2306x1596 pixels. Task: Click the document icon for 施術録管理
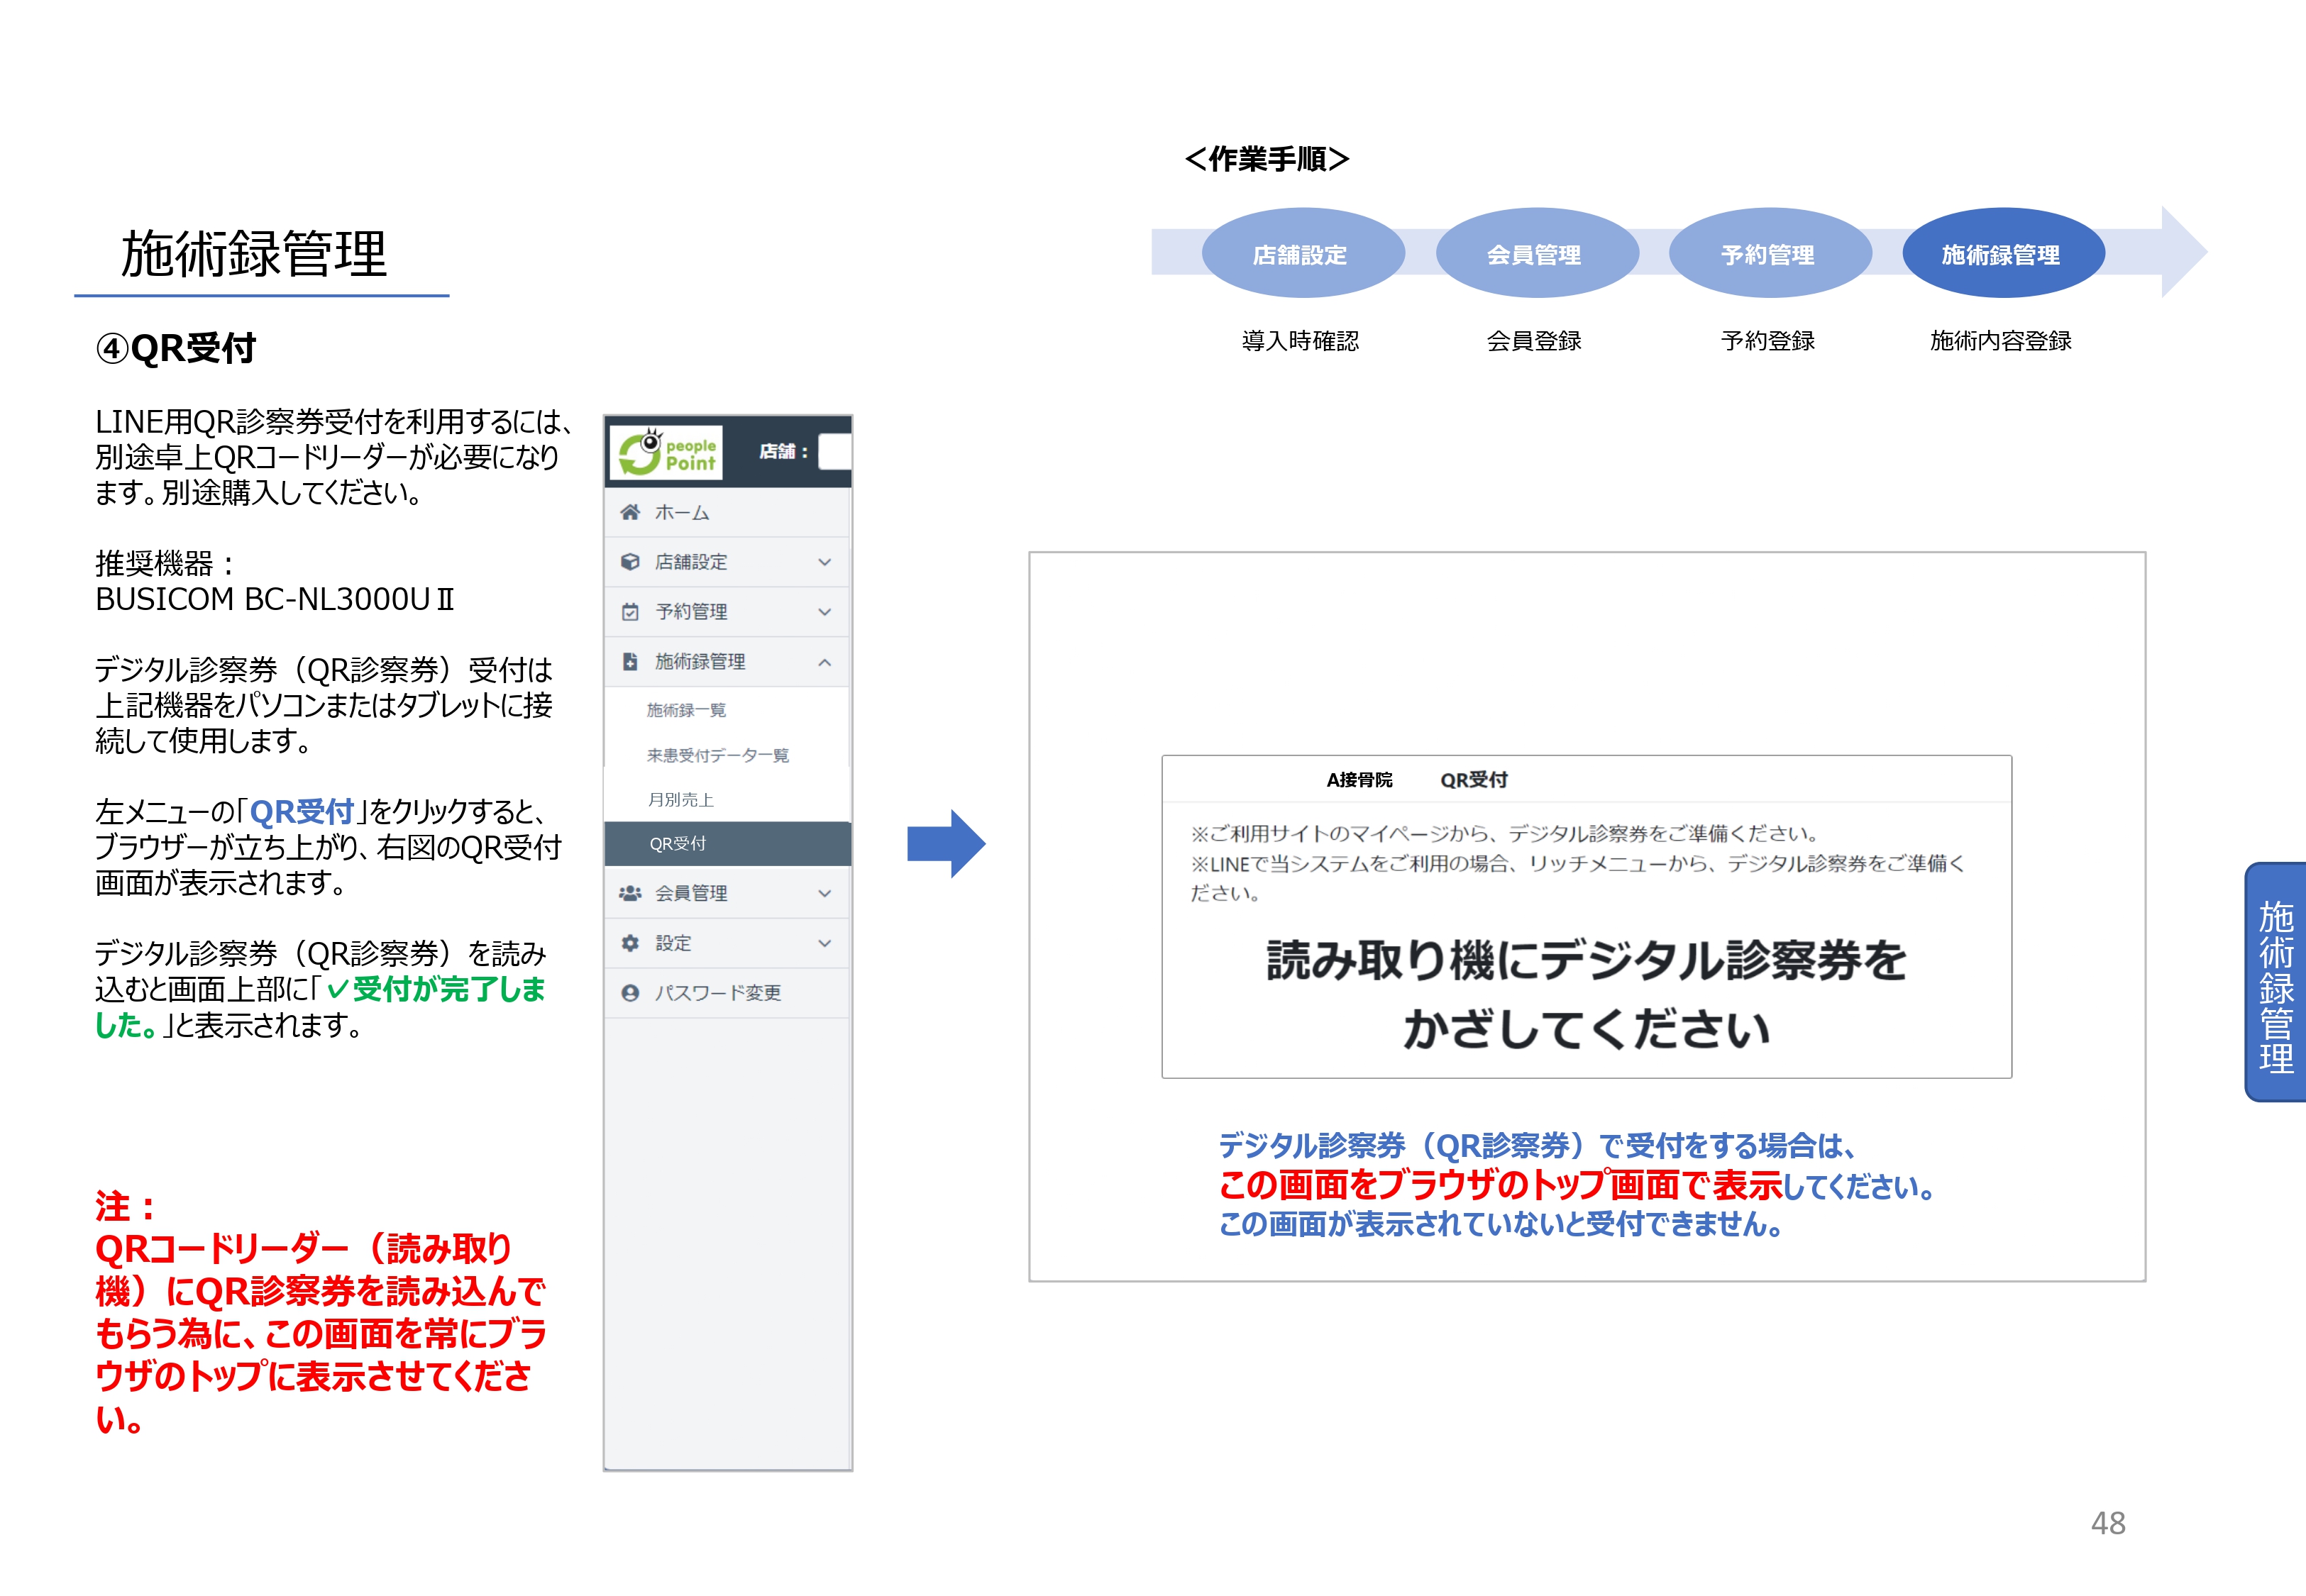630,662
